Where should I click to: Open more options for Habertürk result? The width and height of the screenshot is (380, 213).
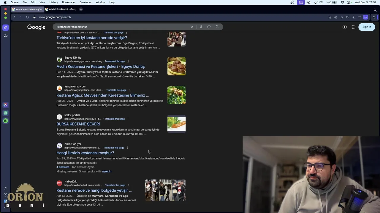coord(129,185)
